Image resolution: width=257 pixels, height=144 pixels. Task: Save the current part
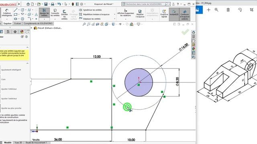click(x=46, y=4)
